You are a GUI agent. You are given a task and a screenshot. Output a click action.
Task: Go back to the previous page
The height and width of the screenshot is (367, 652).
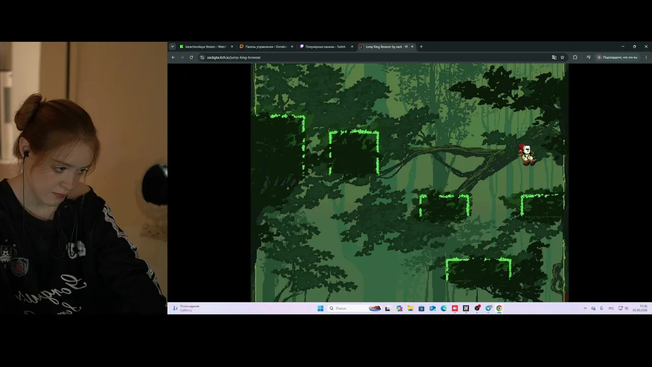click(173, 57)
